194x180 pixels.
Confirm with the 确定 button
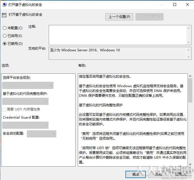pos(135,174)
